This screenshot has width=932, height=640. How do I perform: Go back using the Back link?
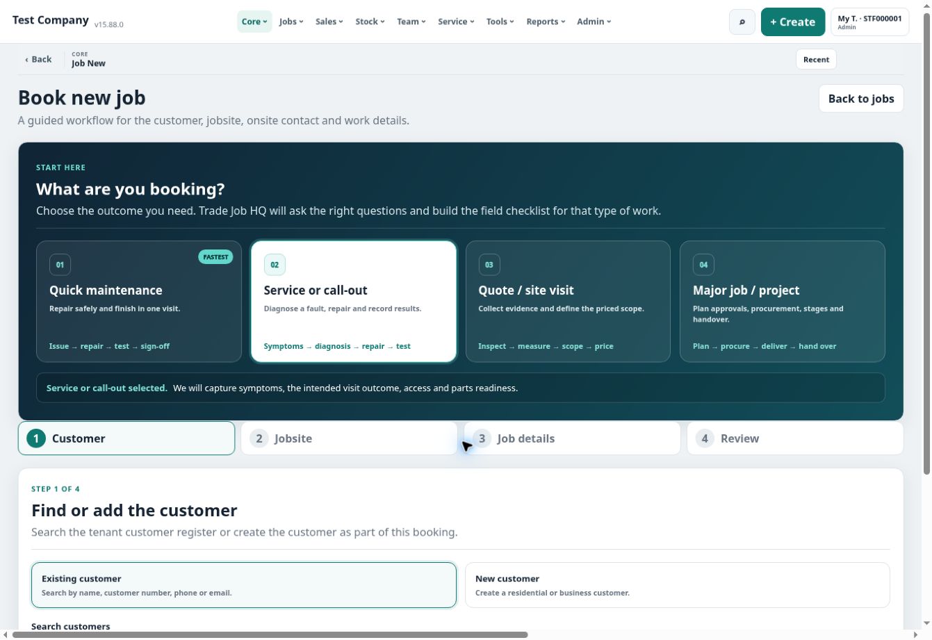point(38,59)
